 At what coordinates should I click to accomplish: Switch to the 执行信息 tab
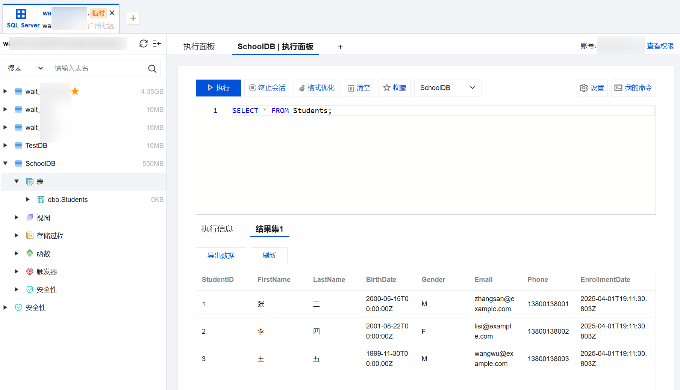coord(217,229)
